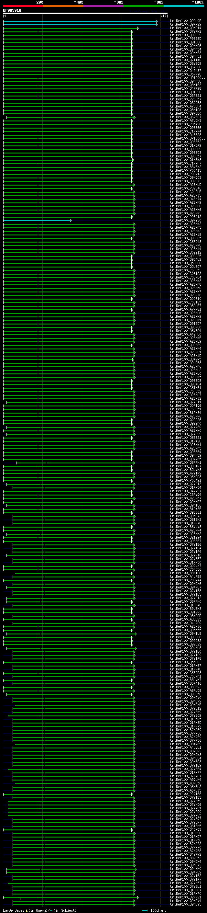Screen dimensions: 207x913
Task: Open hit UniRef100_Q9MD14
Action: coord(186,28)
